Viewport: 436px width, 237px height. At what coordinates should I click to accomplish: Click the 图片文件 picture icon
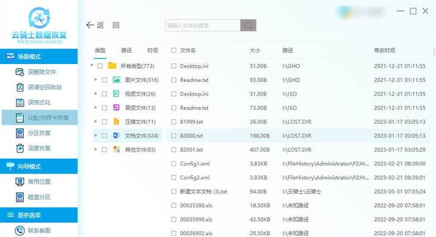pyautogui.click(x=116, y=80)
